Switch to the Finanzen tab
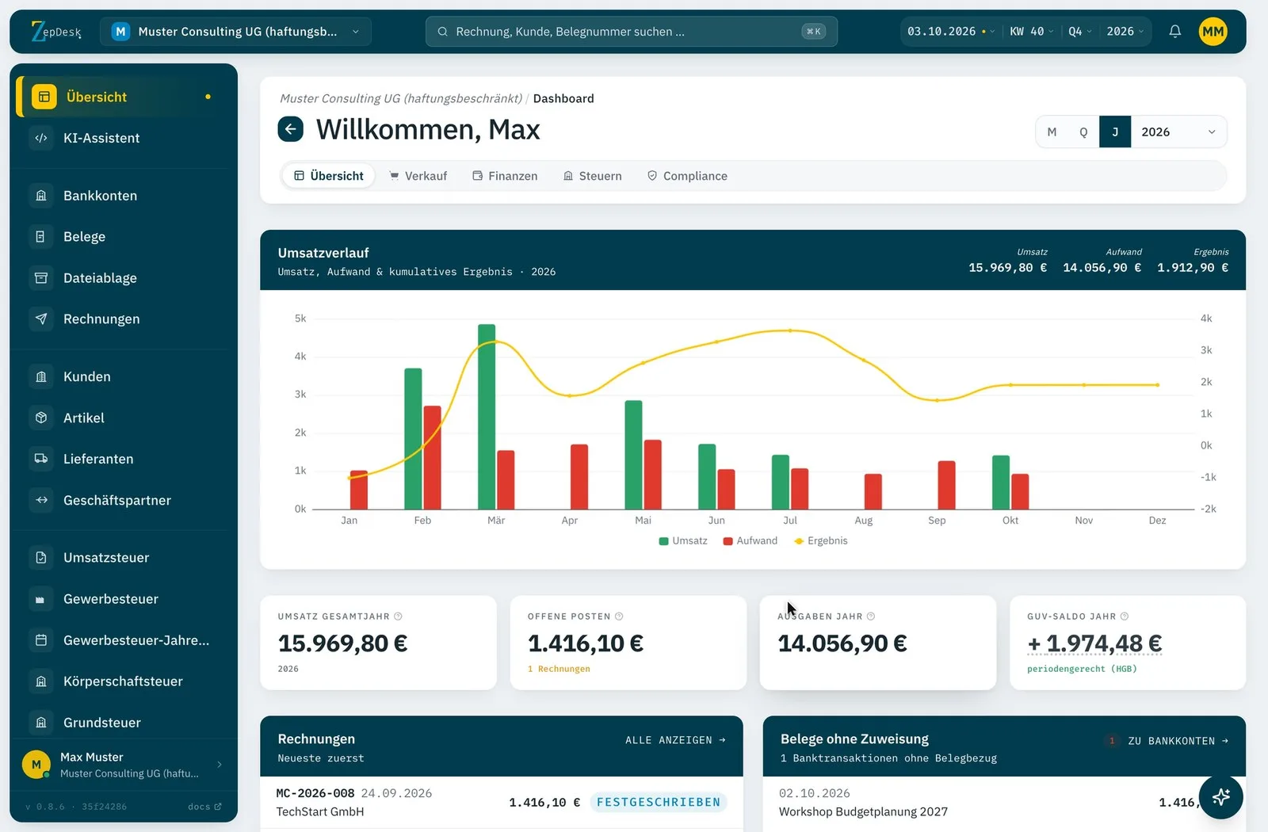 tap(505, 176)
